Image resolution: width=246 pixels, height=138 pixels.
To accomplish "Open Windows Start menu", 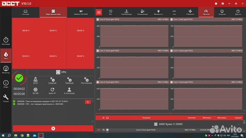I will point(3,135).
